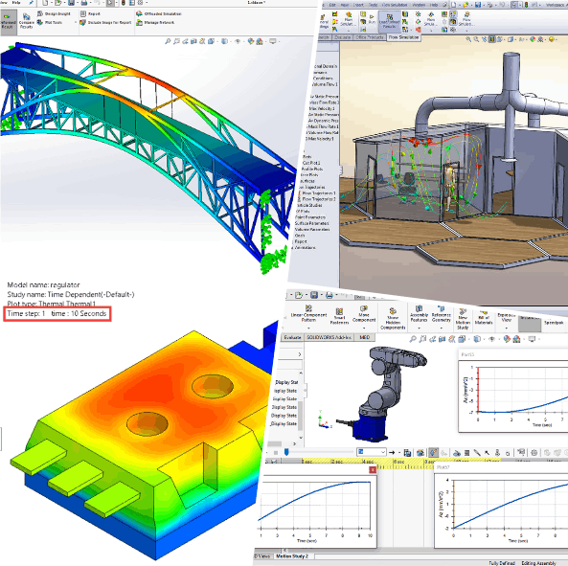Click the motion study playback slider handle

click(x=286, y=452)
